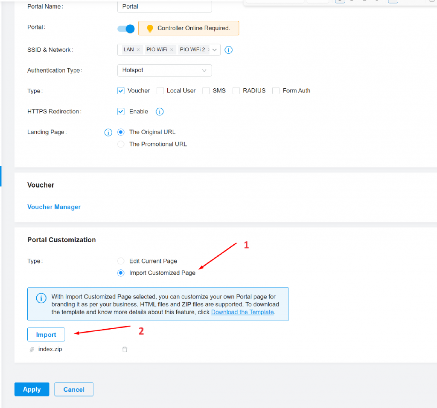The width and height of the screenshot is (437, 408).
Task: Click the info icon beside SSID & Network
Action: click(x=228, y=50)
